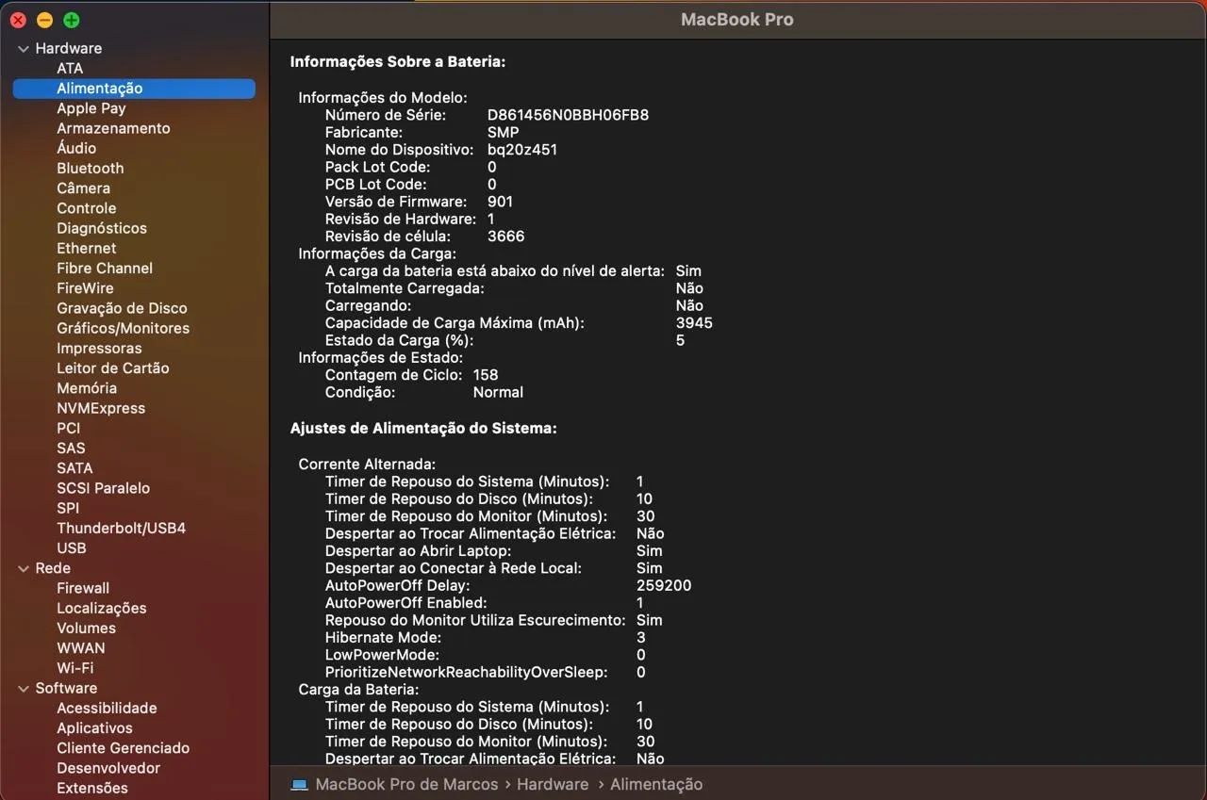The width and height of the screenshot is (1207, 800).
Task: Click the Fabricante value SMP
Action: (x=504, y=133)
